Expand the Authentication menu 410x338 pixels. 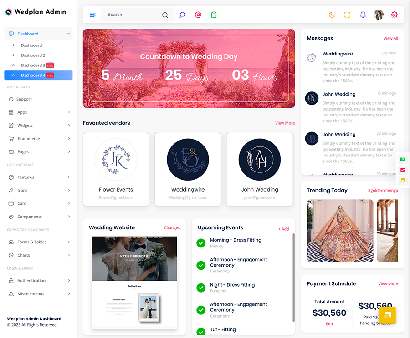(38, 281)
